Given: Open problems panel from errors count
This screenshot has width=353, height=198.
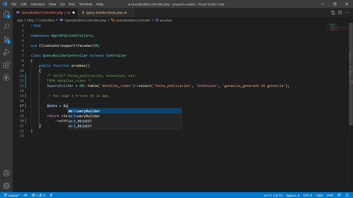Looking at the screenshot, I should pyautogui.click(x=38, y=195).
